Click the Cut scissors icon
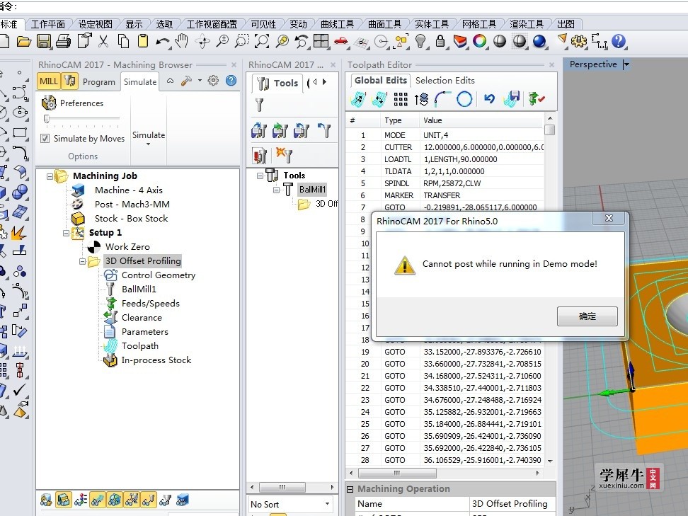688x516 pixels. (103, 42)
